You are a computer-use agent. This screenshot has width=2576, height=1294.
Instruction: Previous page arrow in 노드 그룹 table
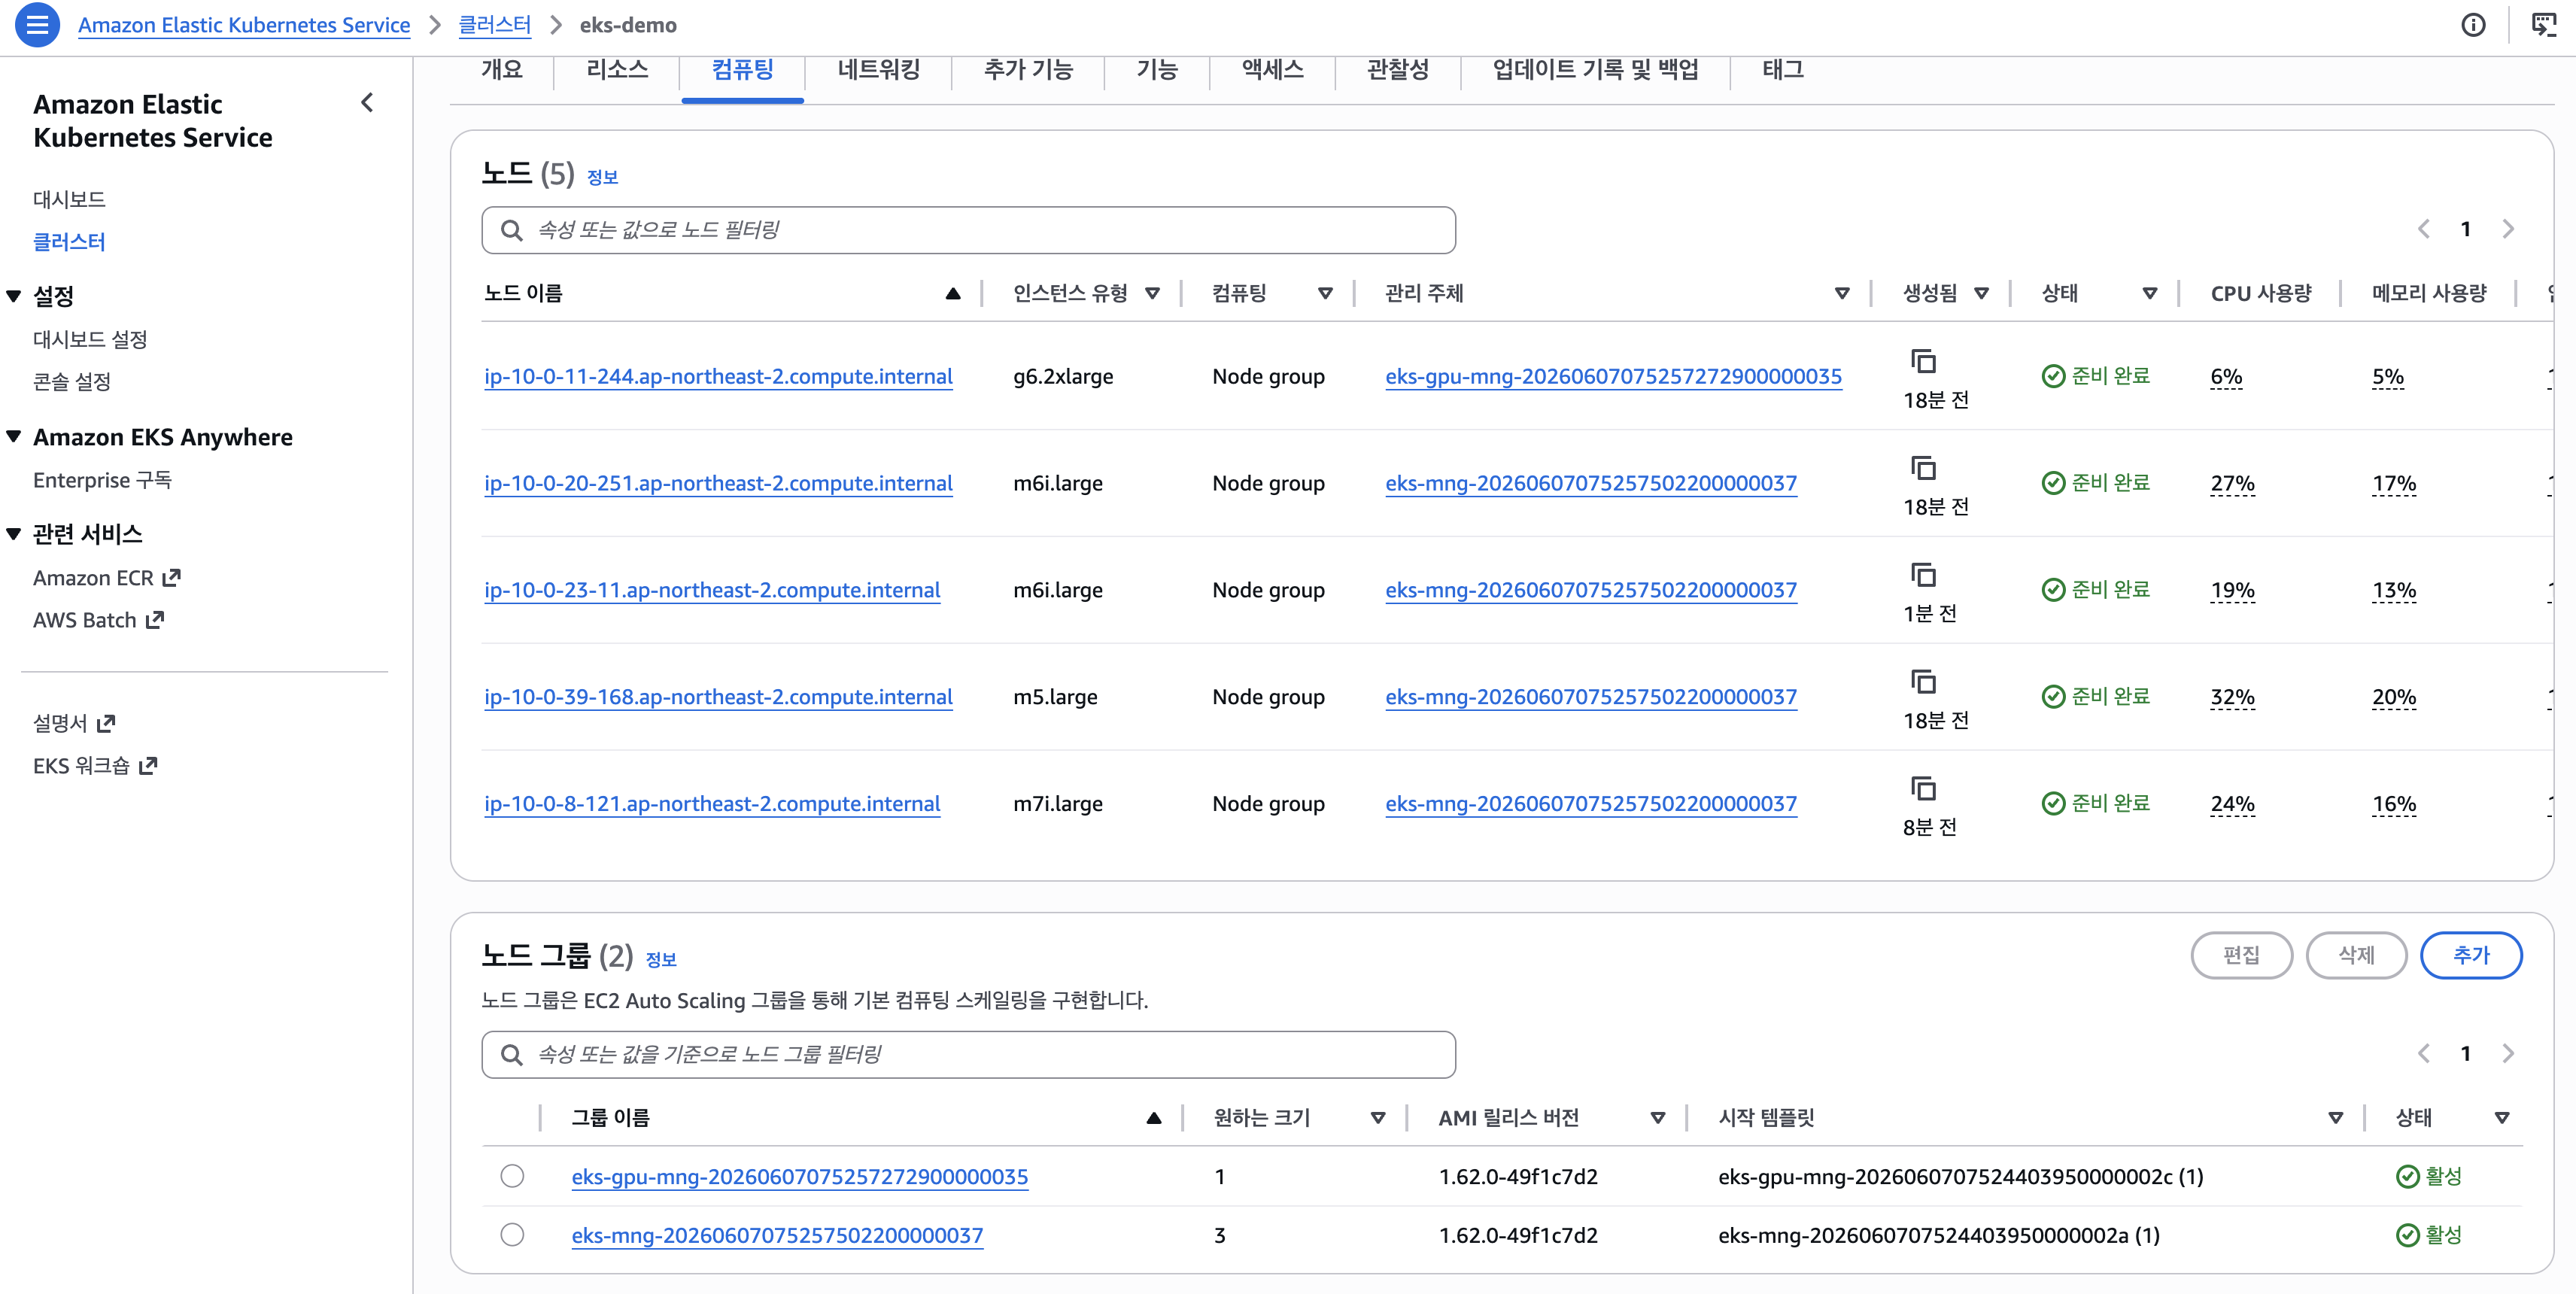2423,1053
